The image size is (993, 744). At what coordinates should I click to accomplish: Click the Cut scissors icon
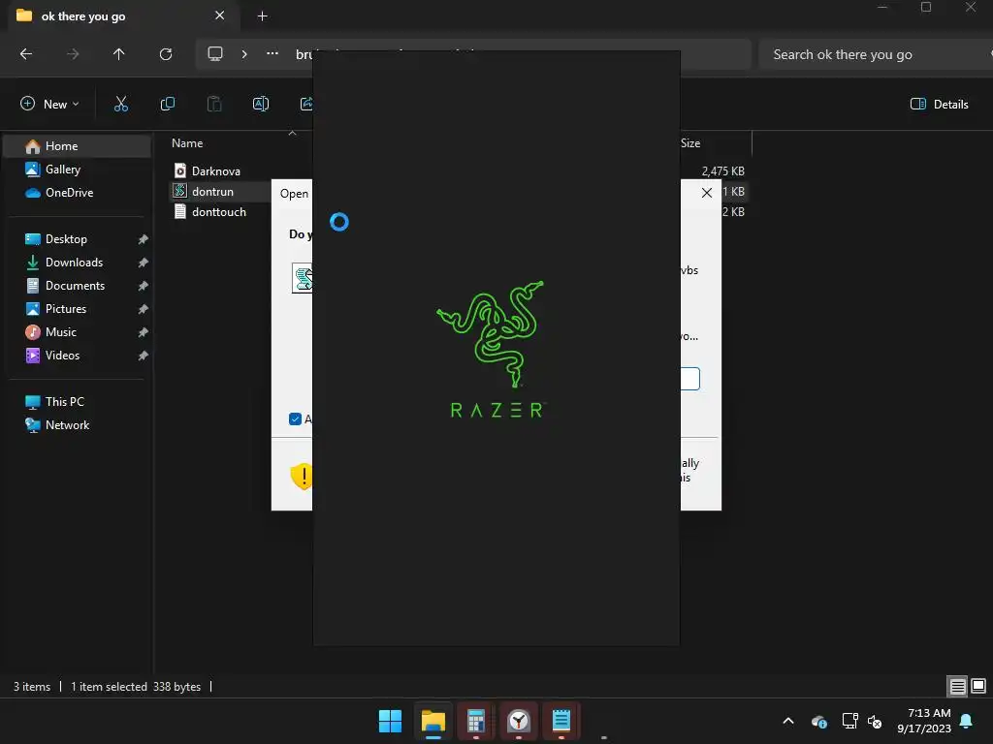coord(121,104)
